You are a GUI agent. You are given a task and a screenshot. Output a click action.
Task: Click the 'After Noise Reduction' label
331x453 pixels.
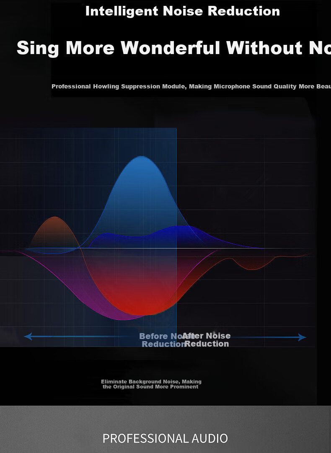coord(207,339)
